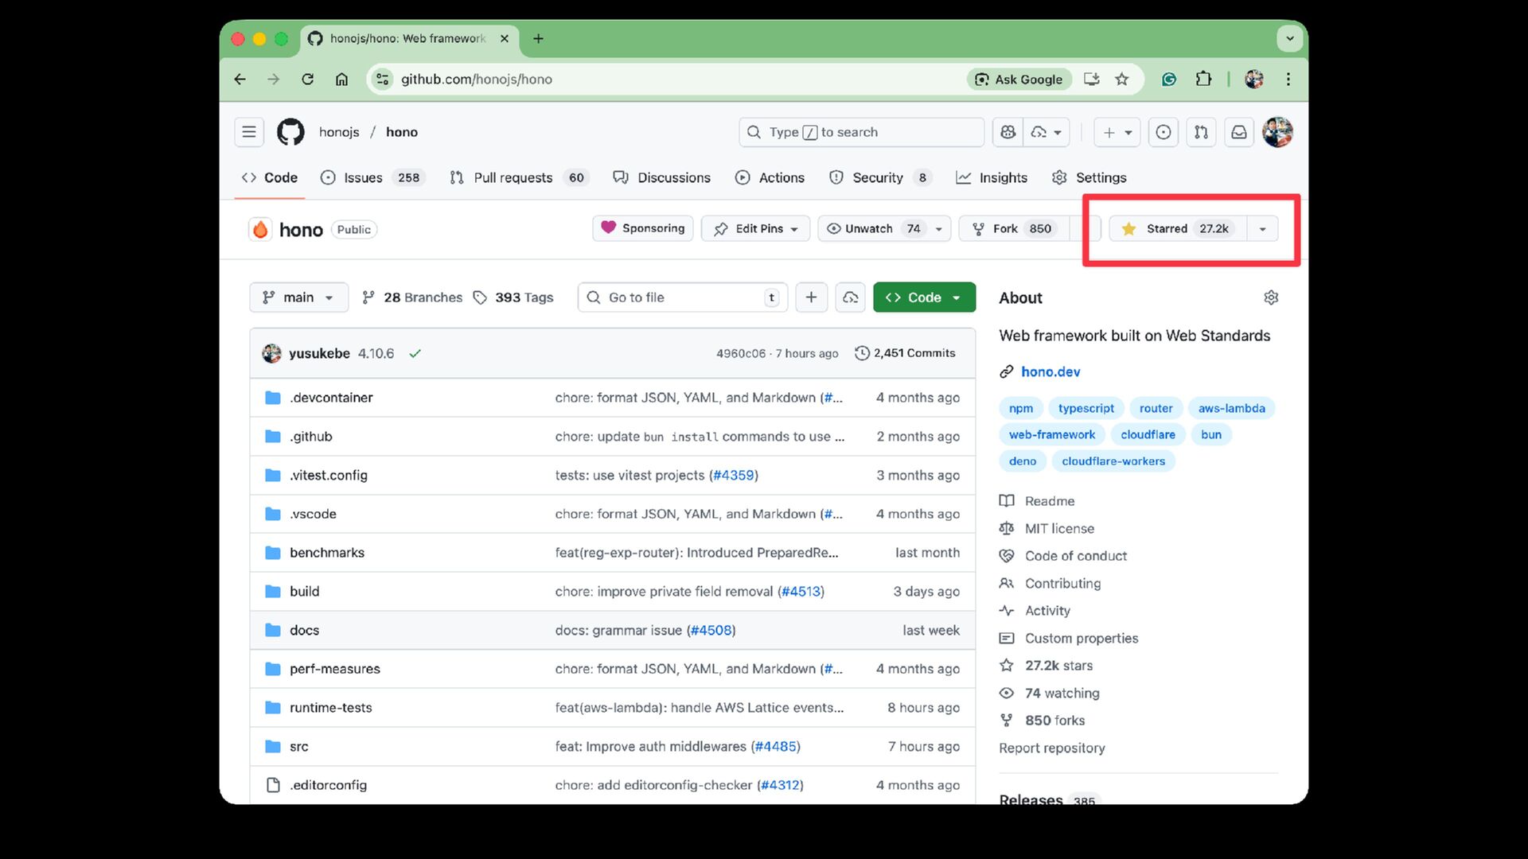Switch to the Issues tab
The image size is (1528, 859).
point(363,177)
